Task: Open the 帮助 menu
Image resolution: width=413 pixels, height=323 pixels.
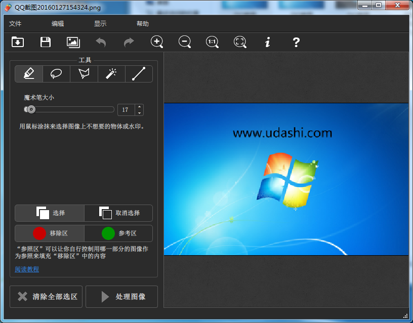Action: (x=143, y=24)
